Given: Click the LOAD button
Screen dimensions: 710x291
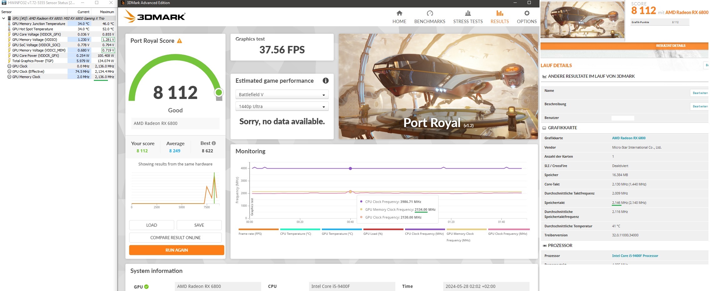Looking at the screenshot, I should tap(152, 225).
